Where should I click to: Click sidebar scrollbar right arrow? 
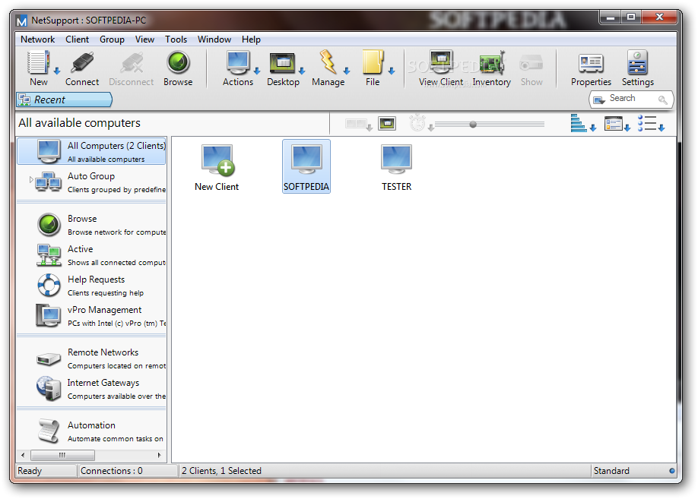pyautogui.click(x=160, y=456)
